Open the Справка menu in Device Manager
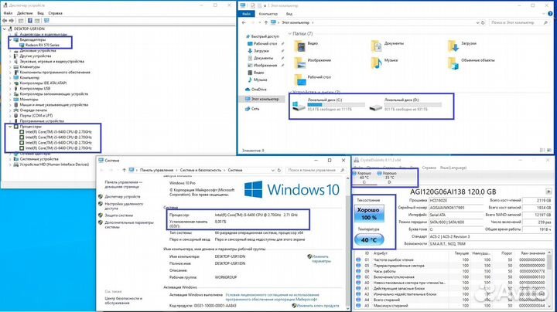Viewport: 557px width, 312px height. coord(55,13)
